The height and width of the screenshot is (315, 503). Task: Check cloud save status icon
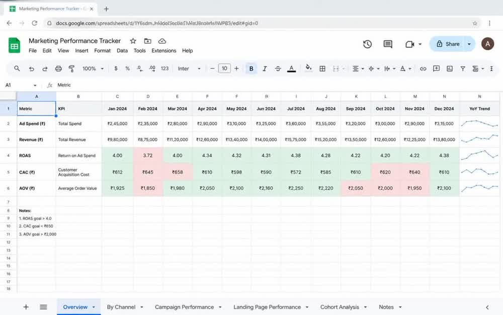click(162, 41)
